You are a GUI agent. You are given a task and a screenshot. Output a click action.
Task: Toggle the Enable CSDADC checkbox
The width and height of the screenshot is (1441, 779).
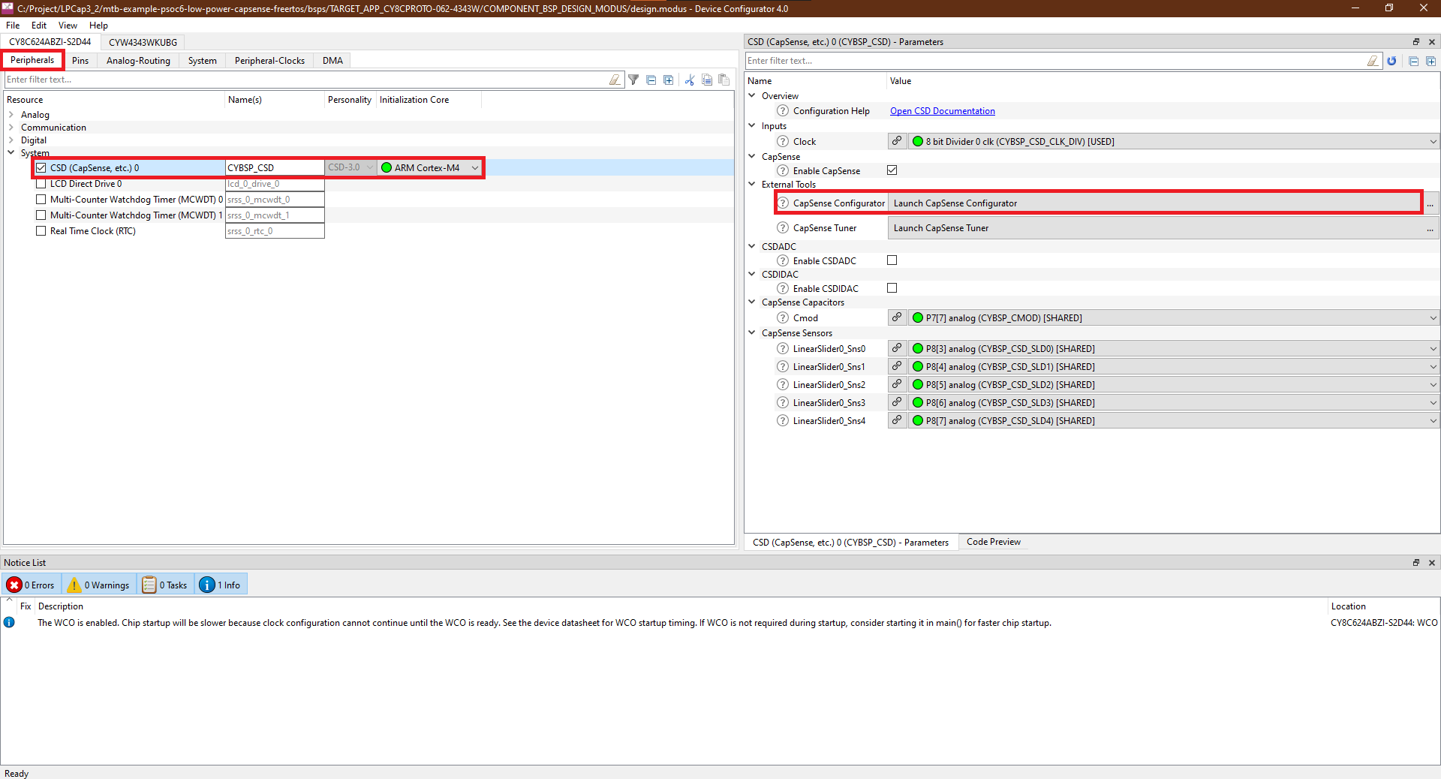coord(892,260)
